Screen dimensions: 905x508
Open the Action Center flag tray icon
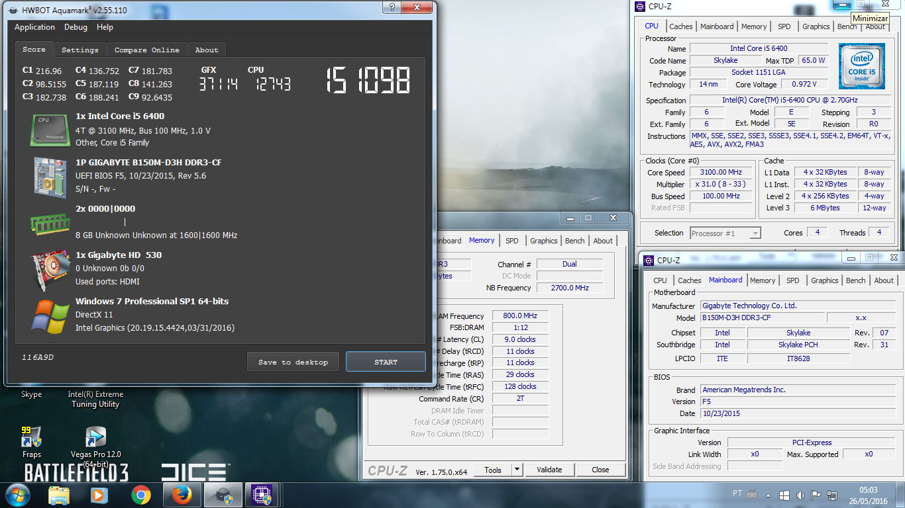coord(817,495)
